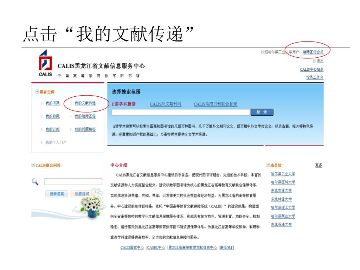Image resolution: width=360 pixels, height=270 pixels.
Task: Open 我的文献传递 link
Action: pyautogui.click(x=85, y=103)
